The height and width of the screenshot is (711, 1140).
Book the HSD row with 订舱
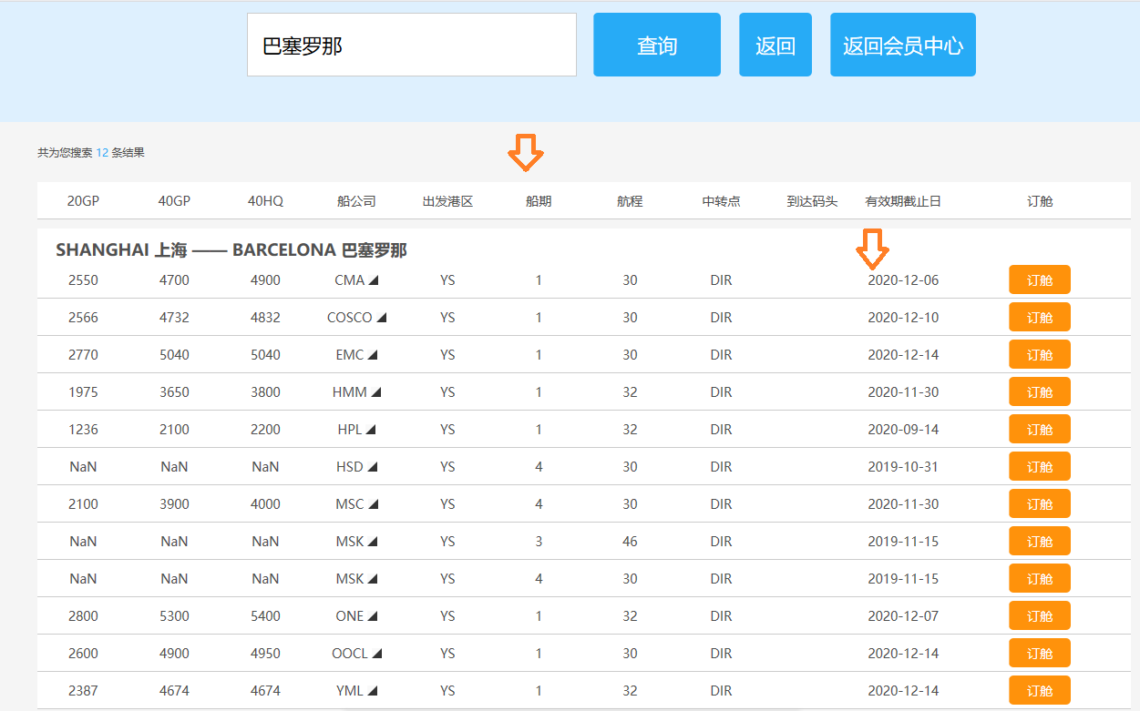coord(1040,467)
